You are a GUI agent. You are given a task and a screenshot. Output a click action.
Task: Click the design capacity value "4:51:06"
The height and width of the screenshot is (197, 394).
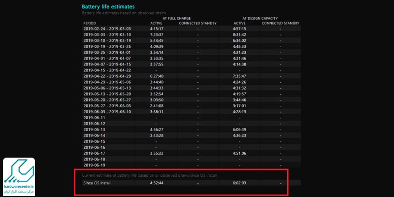click(x=239, y=153)
